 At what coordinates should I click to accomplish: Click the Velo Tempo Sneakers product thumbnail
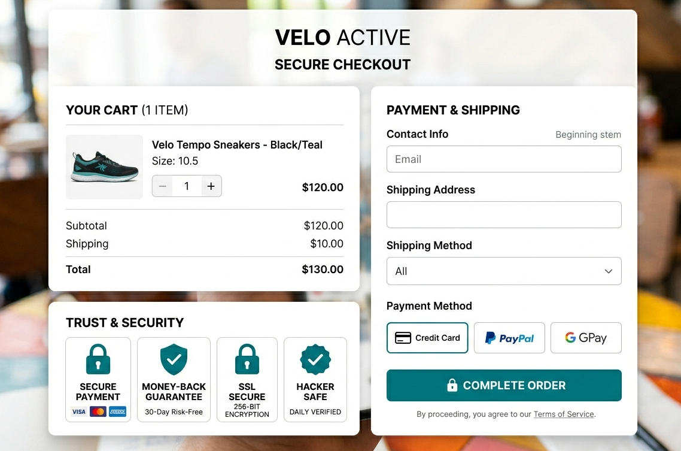pyautogui.click(x=105, y=167)
